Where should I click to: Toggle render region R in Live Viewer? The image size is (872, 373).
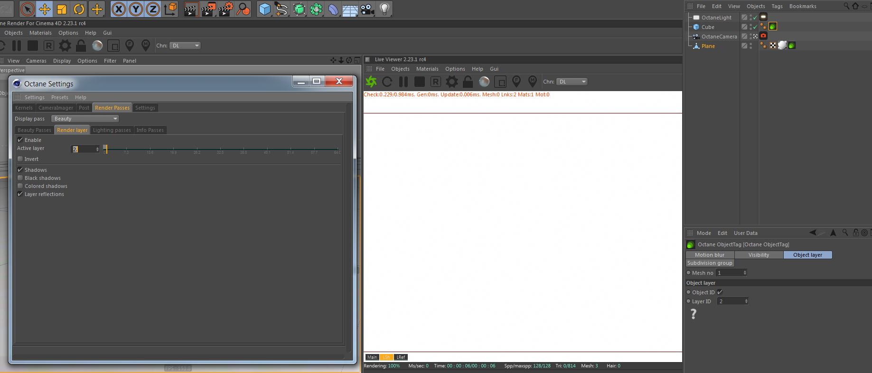pos(436,82)
